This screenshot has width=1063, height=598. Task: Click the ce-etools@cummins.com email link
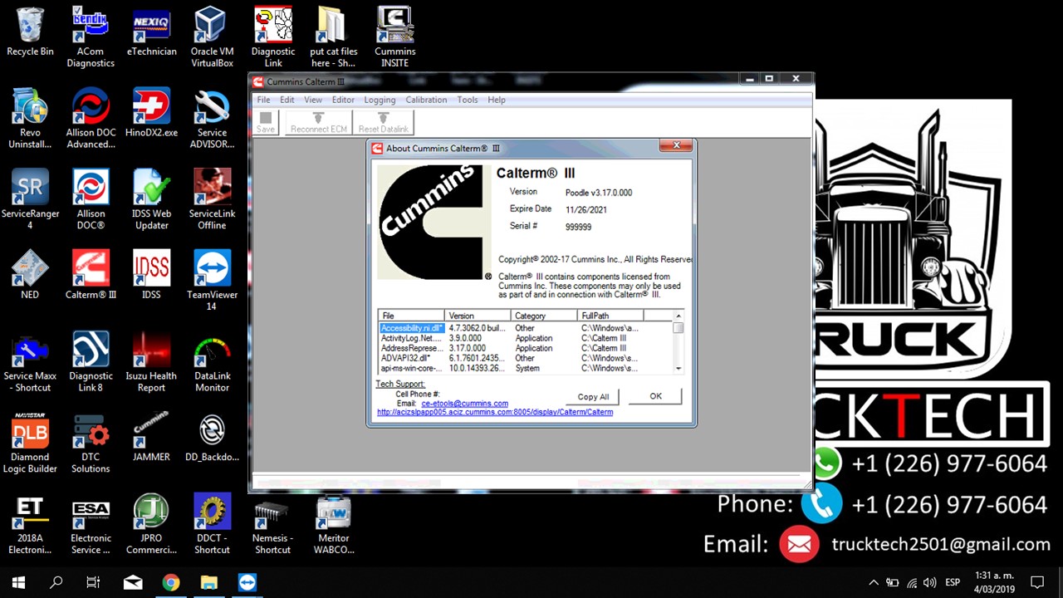[x=464, y=404]
